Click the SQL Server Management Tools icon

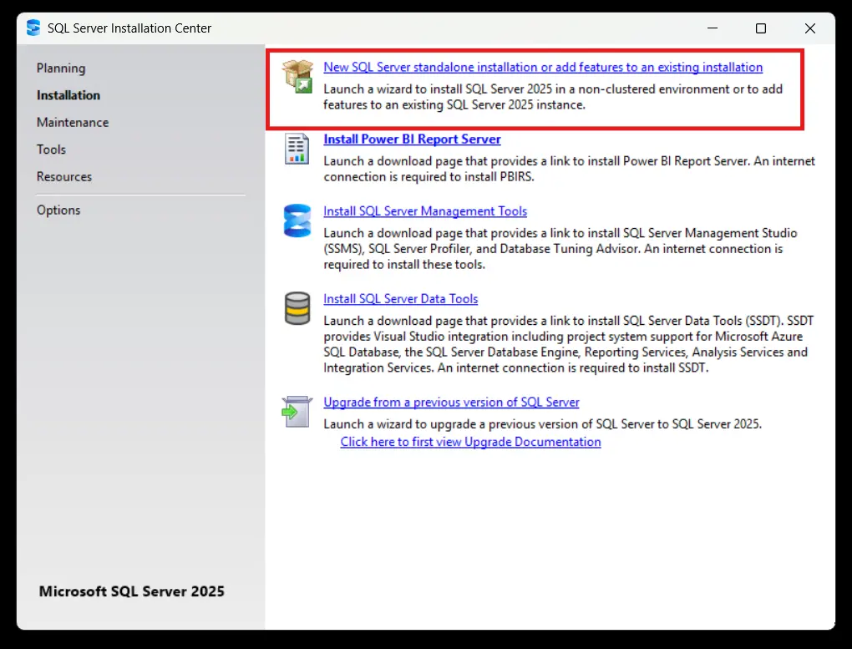(x=297, y=221)
